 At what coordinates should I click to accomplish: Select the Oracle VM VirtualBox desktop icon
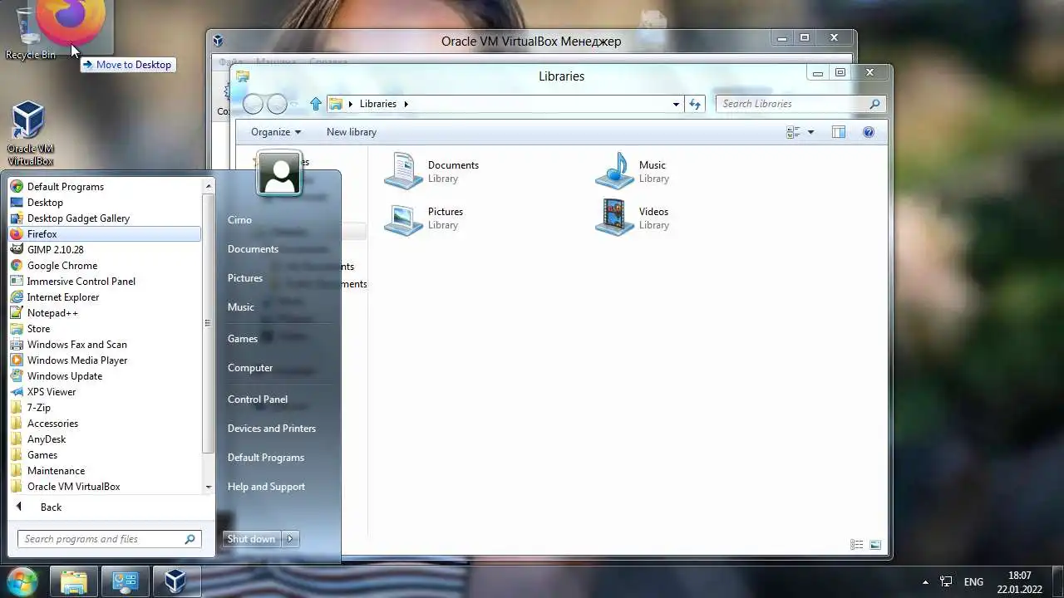point(30,133)
